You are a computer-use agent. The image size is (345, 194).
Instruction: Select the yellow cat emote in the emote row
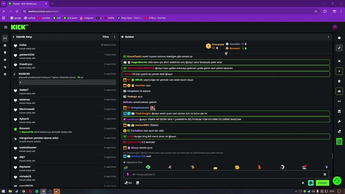pyautogui.click(x=237, y=167)
